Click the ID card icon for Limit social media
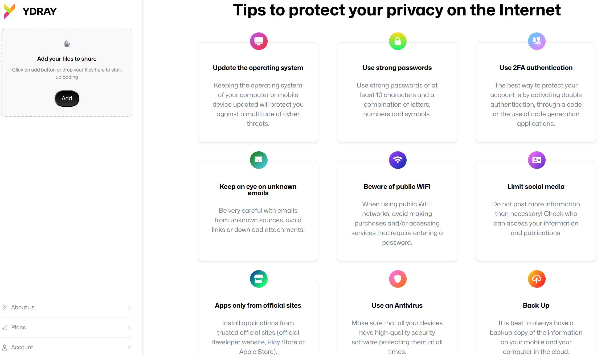597x355 pixels. pos(537,160)
